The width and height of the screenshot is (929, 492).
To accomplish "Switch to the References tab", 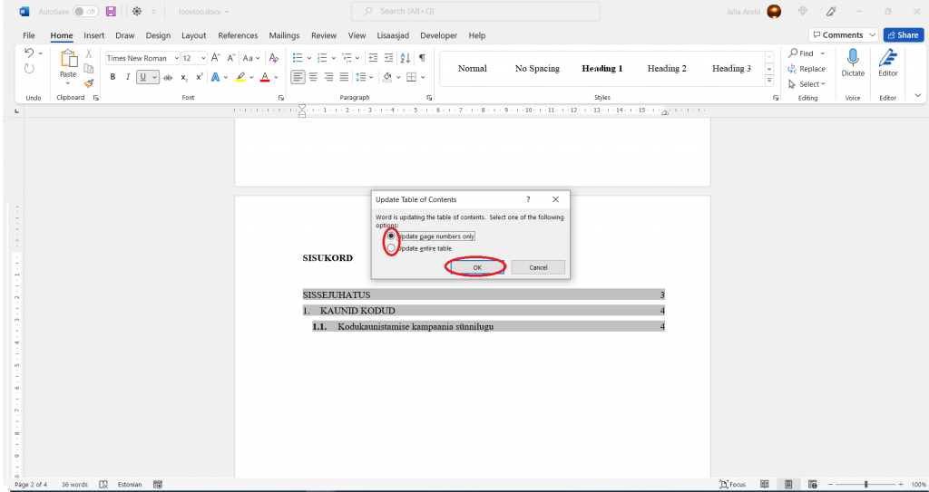I will point(239,35).
